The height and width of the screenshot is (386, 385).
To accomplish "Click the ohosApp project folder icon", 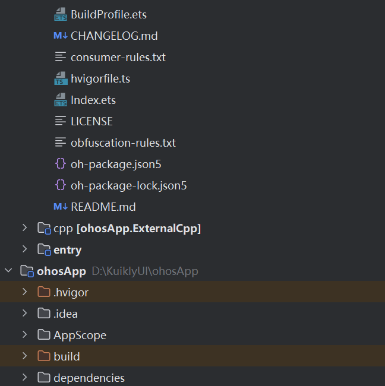I will (27, 271).
